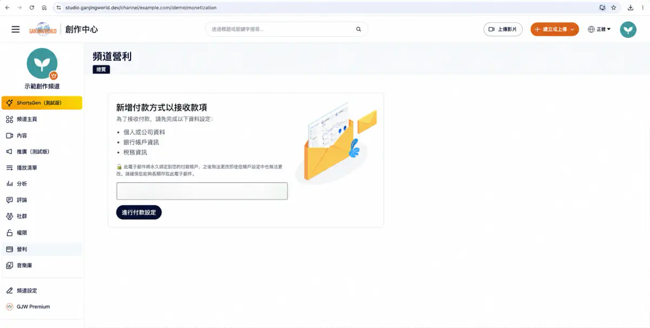Click the 創作中心 title text
This screenshot has height=328, width=650.
click(x=82, y=29)
